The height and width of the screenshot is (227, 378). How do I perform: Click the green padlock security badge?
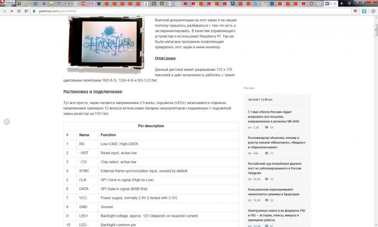pyautogui.click(x=34, y=11)
